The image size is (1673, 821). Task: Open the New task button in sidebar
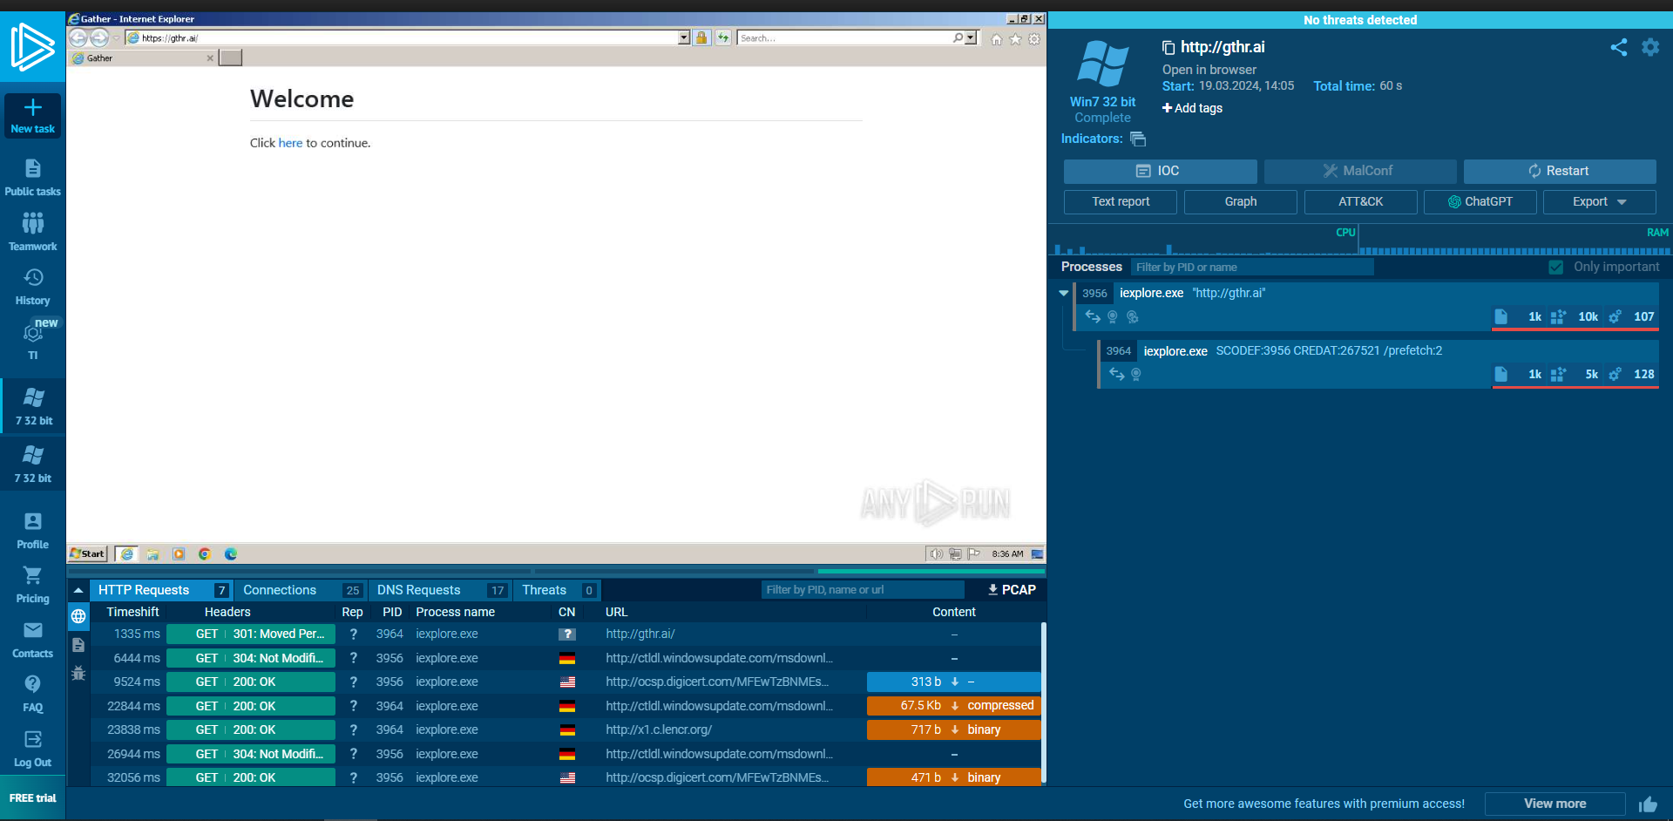pyautogui.click(x=33, y=115)
